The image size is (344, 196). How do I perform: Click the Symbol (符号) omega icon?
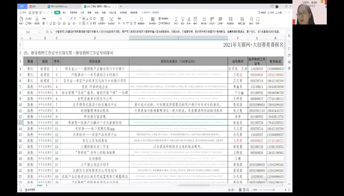(x=258, y=19)
